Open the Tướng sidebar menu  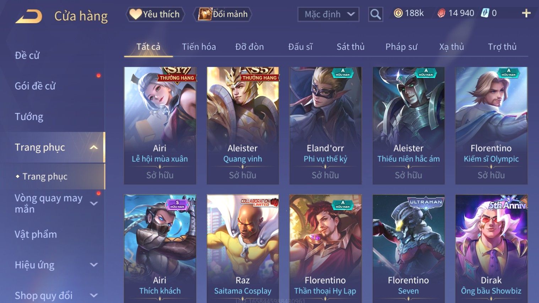pyautogui.click(x=29, y=117)
